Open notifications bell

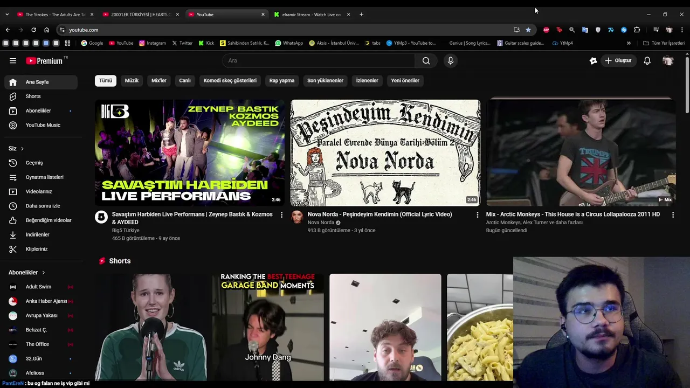coord(647,61)
